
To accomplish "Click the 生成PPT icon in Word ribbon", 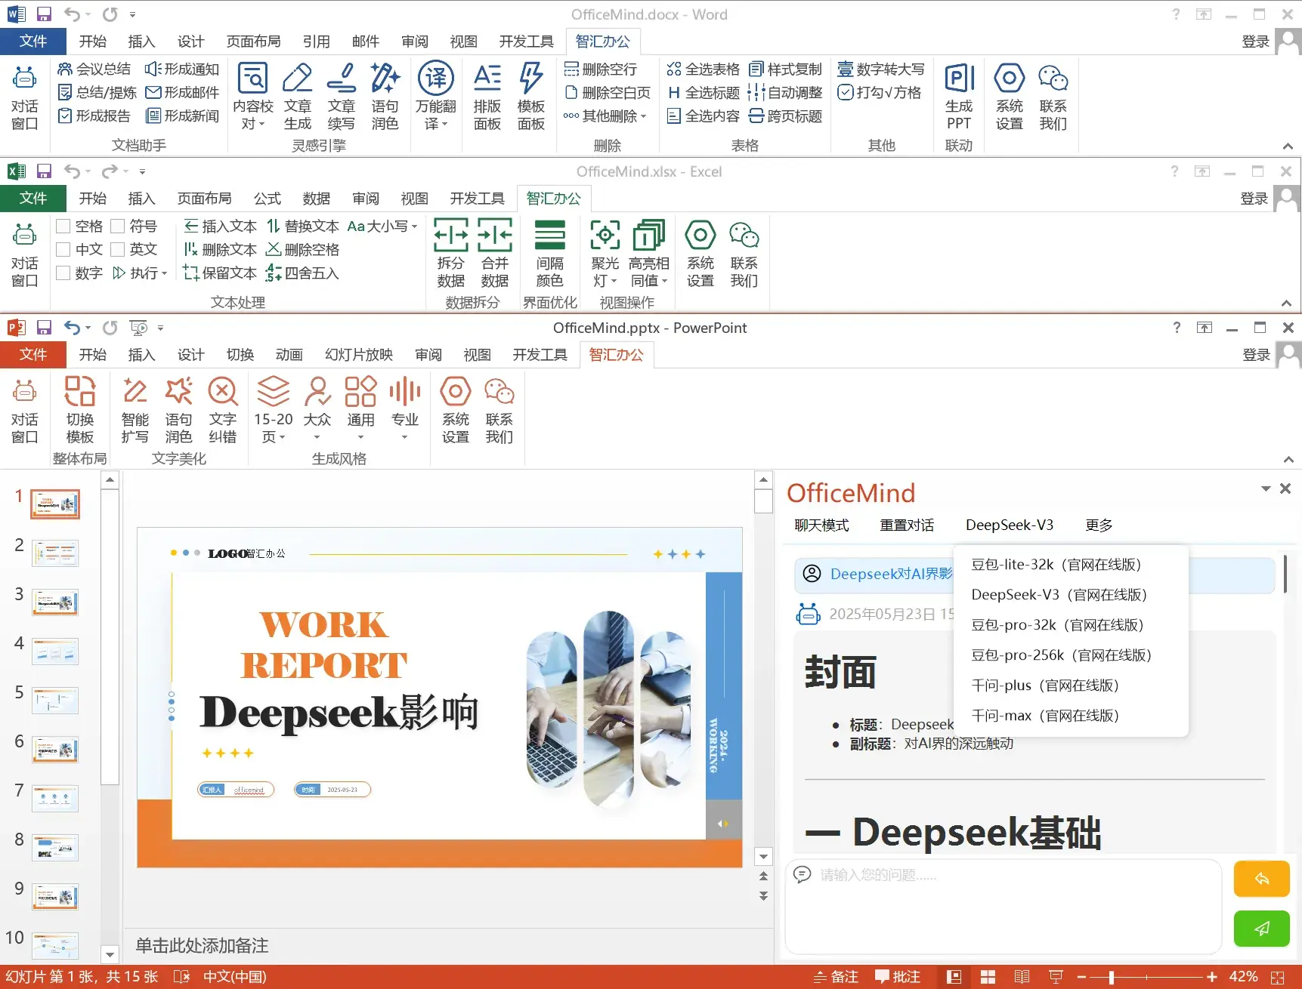I will tap(959, 96).
